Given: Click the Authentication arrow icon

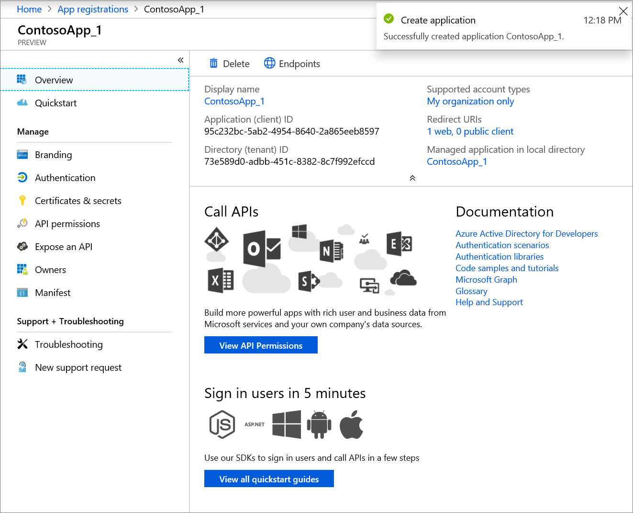Looking at the screenshot, I should pos(22,178).
